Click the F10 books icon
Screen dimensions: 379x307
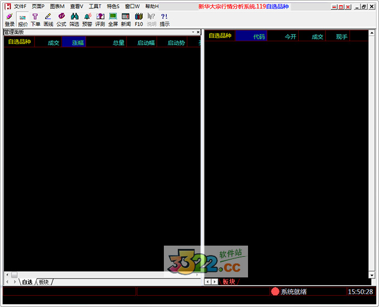(x=139, y=20)
